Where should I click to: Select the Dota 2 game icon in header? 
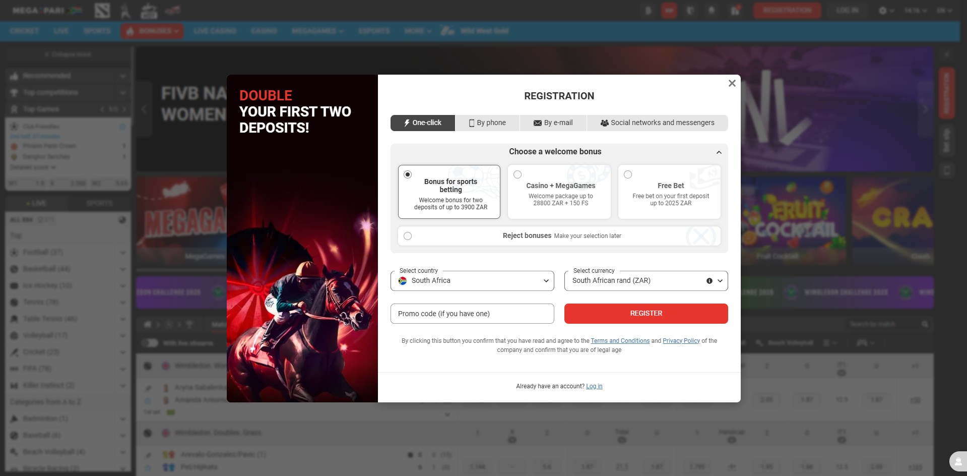click(x=102, y=10)
